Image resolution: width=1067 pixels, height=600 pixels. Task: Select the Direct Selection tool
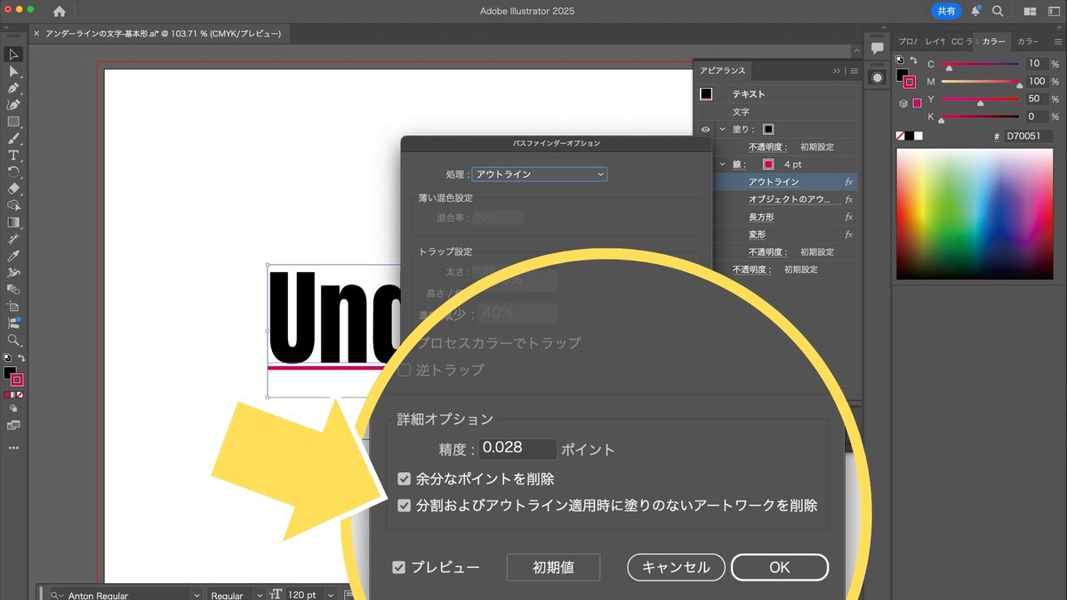[x=13, y=71]
